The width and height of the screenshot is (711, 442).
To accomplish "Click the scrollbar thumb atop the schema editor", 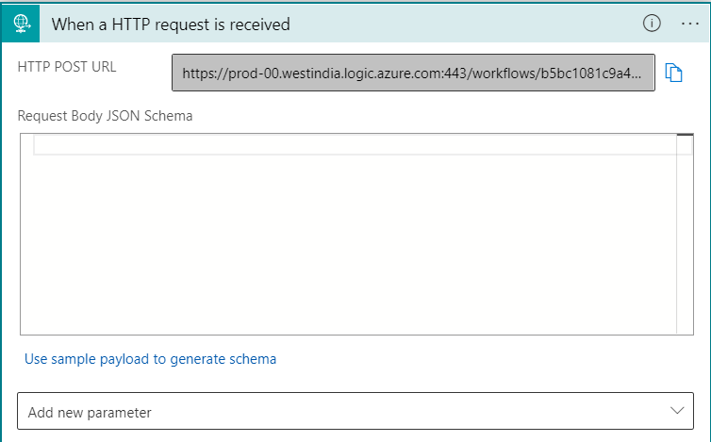I will click(x=686, y=135).
